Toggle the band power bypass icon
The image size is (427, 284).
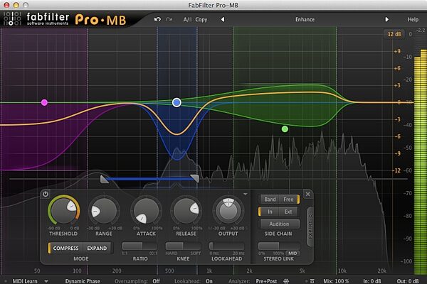click(46, 194)
